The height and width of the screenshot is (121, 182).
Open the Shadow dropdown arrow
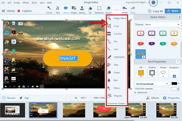click(x=179, y=68)
